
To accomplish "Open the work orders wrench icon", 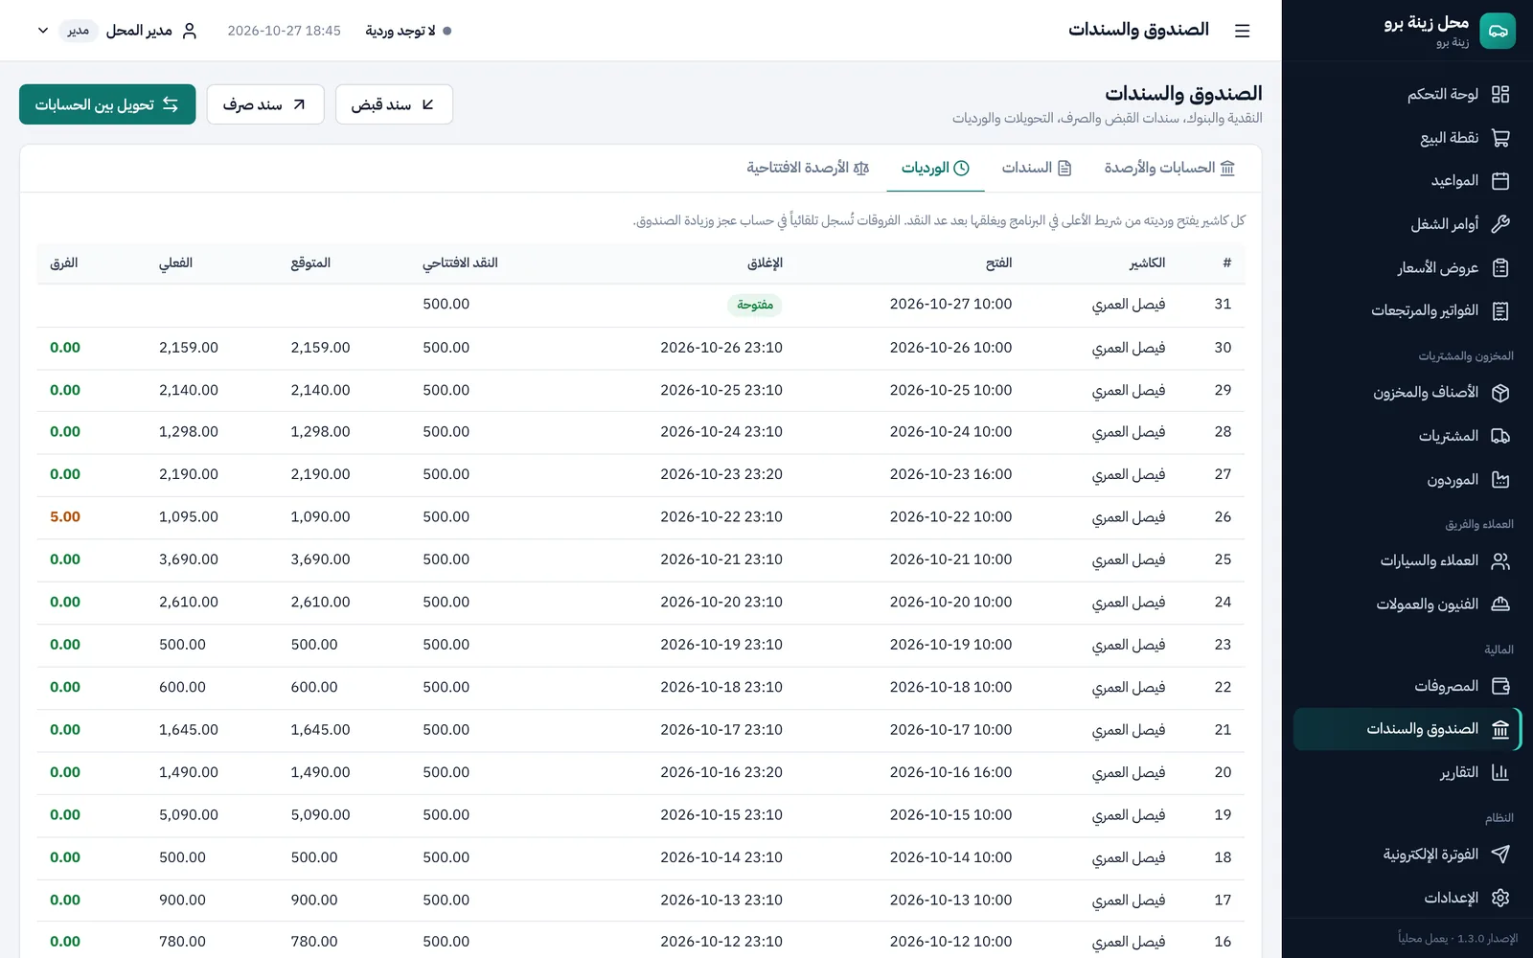I will pyautogui.click(x=1500, y=224).
